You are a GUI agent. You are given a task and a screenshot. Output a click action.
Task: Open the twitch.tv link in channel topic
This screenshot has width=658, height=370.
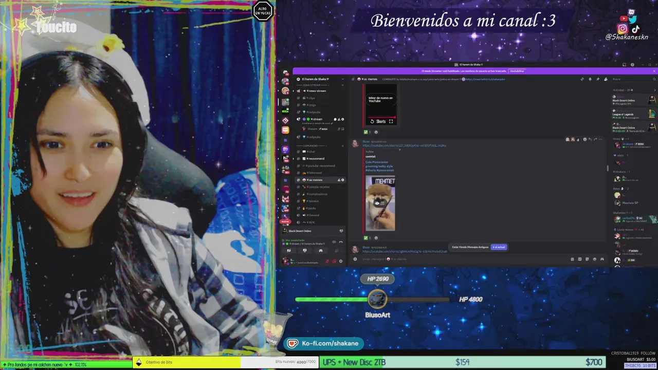tap(485, 79)
